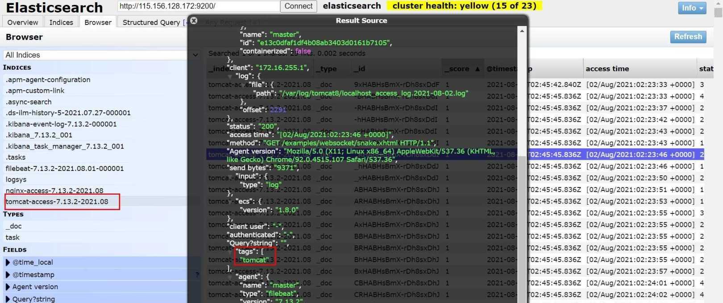Select the .async-search index
723x303 pixels.
point(29,102)
